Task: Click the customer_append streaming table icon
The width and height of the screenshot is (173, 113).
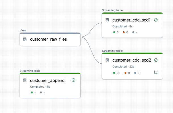Action: click(x=25, y=80)
